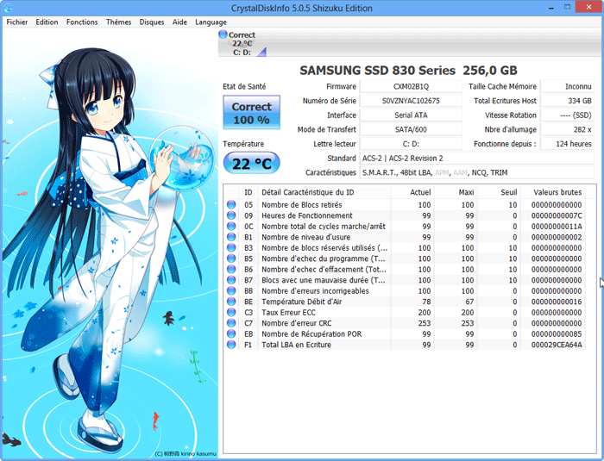Image resolution: width=604 pixels, height=461 pixels.
Task: Select the Taux Erreur ECC row
Action: 405,312
